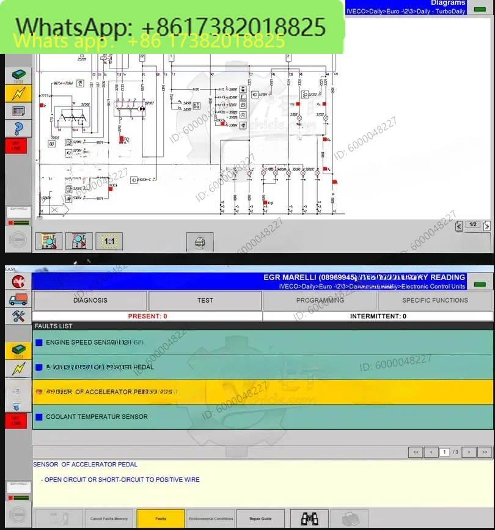Image resolution: width=495 pixels, height=530 pixels.
Task: Click green status indicator in Diagrams title bar
Action: 480,9
